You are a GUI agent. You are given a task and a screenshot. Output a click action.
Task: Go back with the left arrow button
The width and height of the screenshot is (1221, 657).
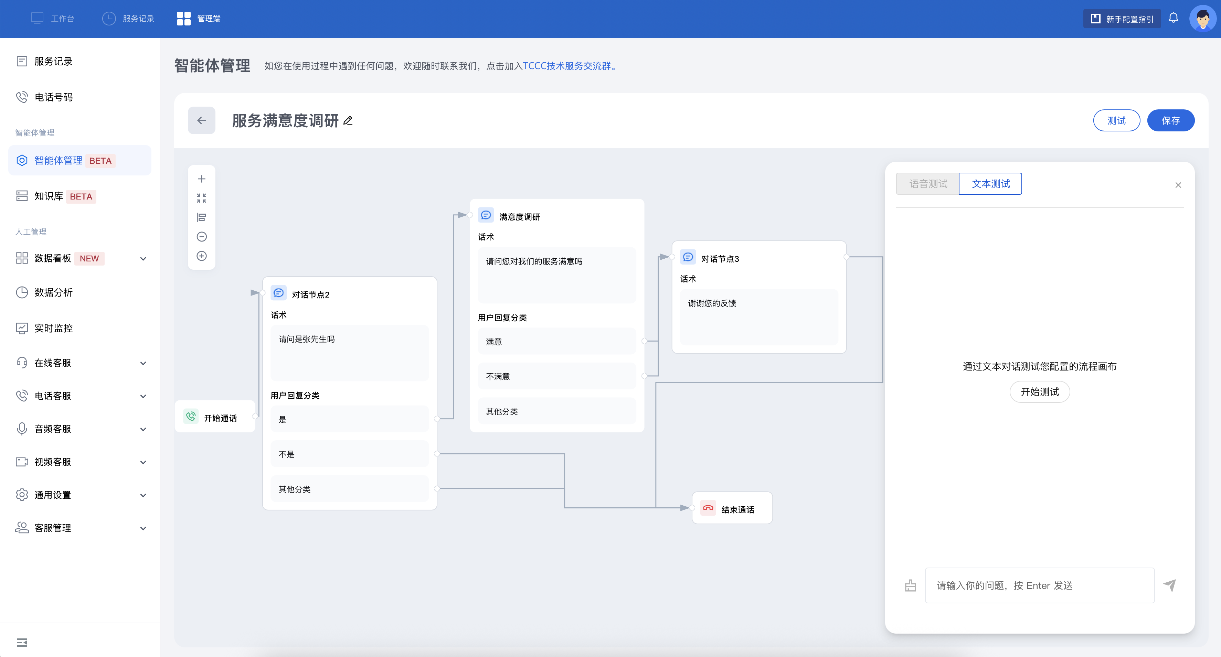tap(201, 120)
